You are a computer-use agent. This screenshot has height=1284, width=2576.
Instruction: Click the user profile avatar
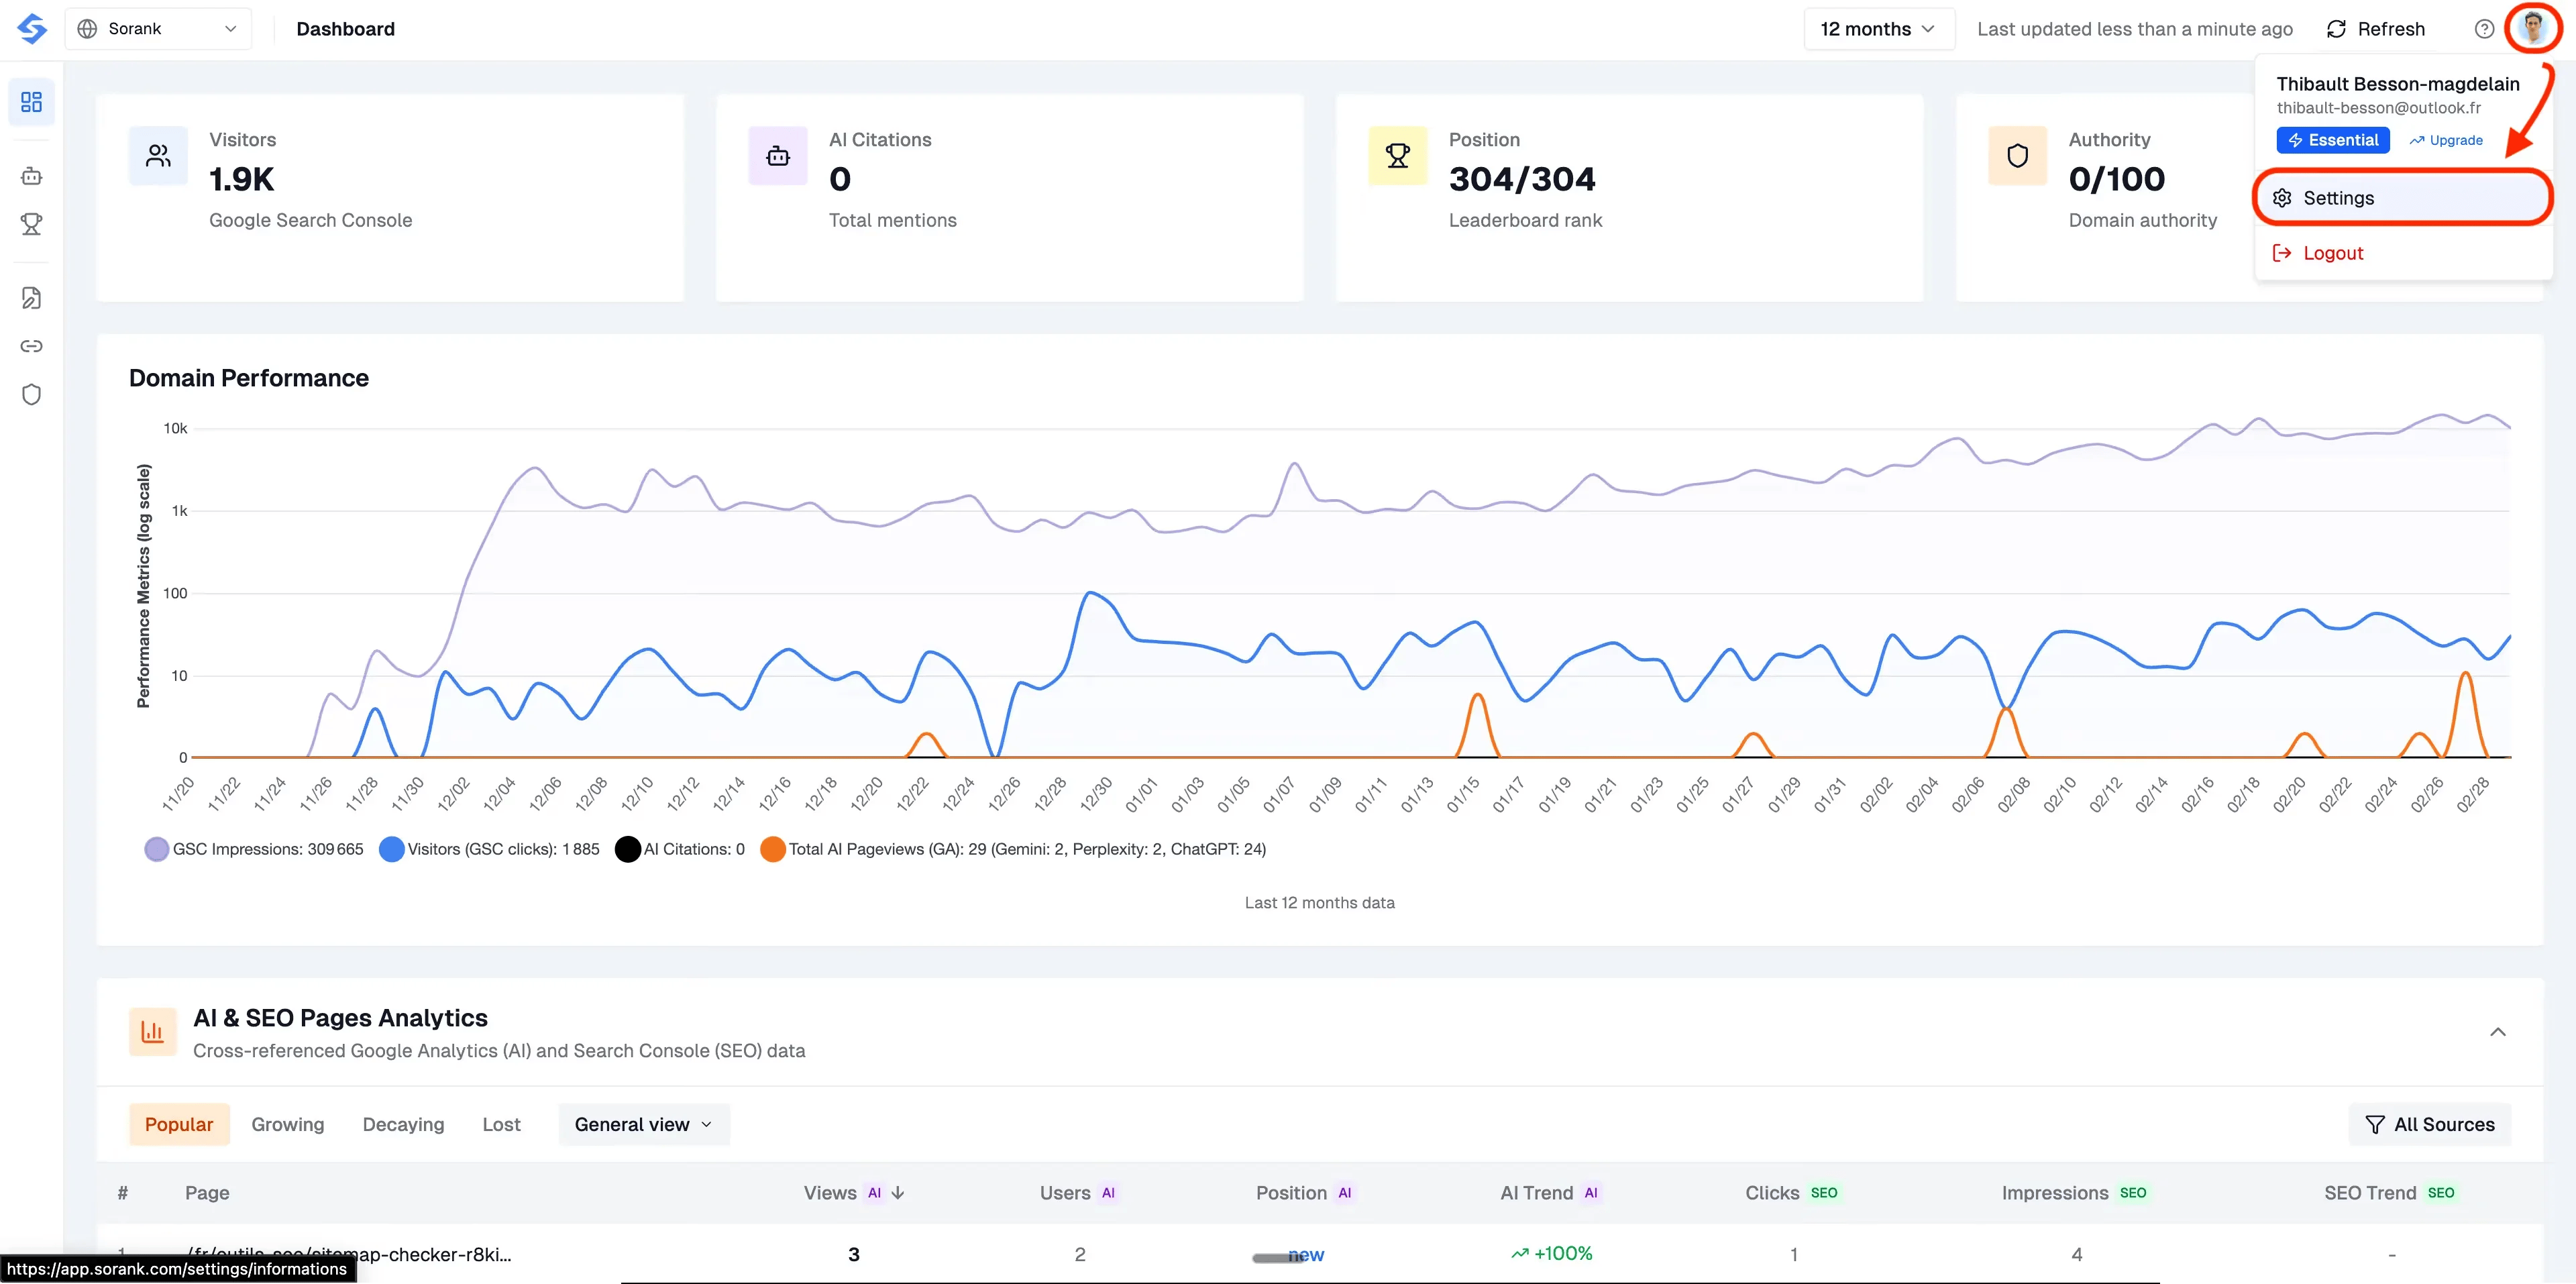tap(2533, 27)
